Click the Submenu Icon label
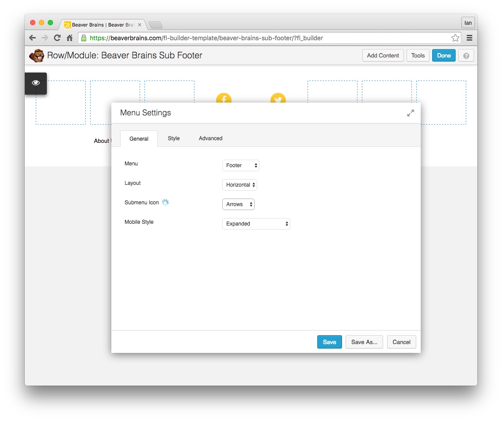The width and height of the screenshot is (502, 421). point(141,203)
